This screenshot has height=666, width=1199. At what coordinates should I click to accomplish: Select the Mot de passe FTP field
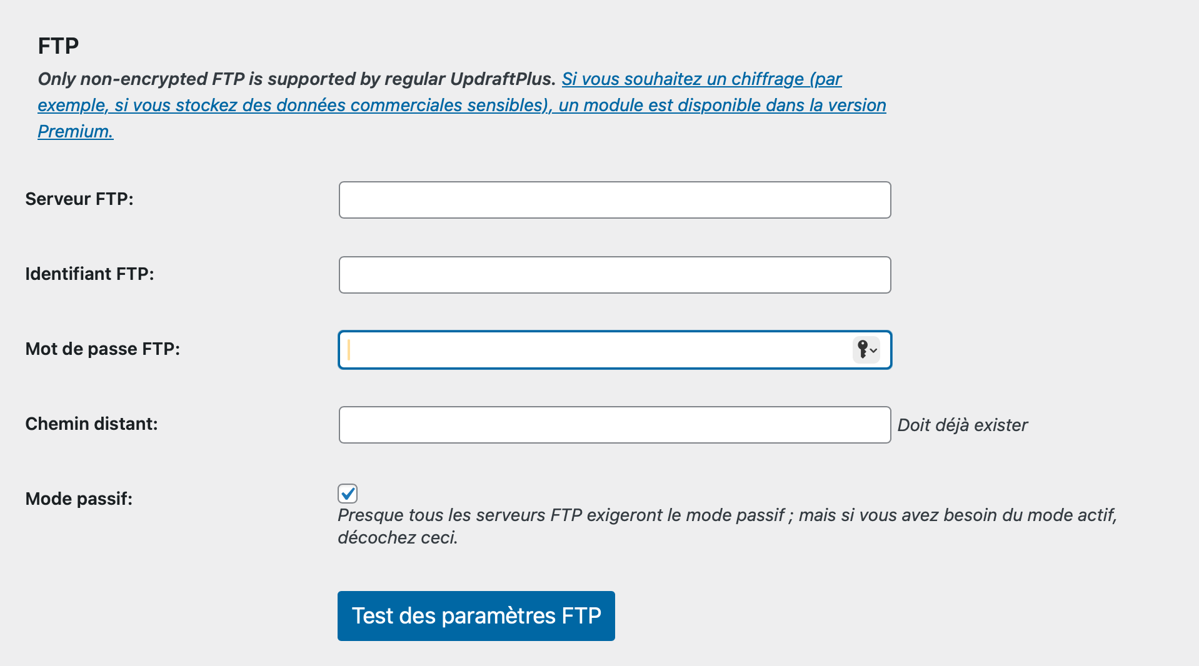(x=594, y=350)
